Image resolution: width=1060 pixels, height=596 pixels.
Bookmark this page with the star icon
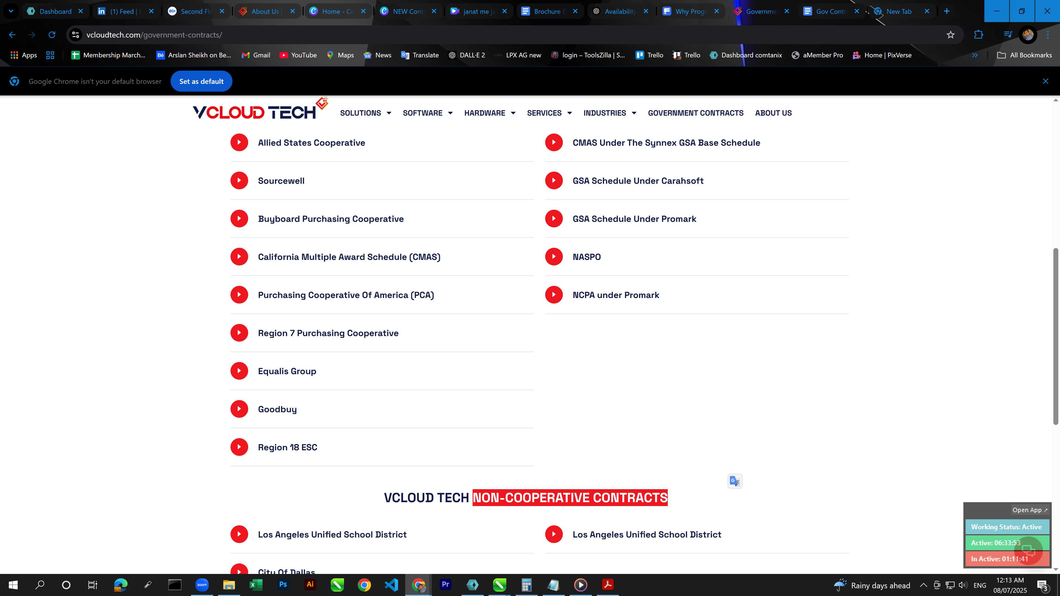[x=950, y=35]
